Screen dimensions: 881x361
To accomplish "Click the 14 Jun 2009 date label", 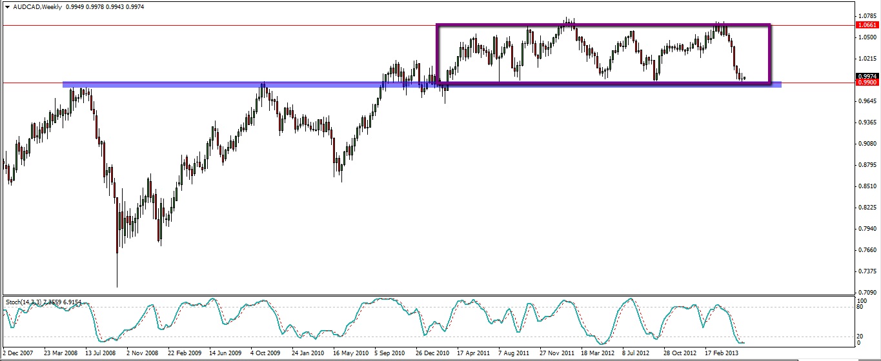I will 227,353.
